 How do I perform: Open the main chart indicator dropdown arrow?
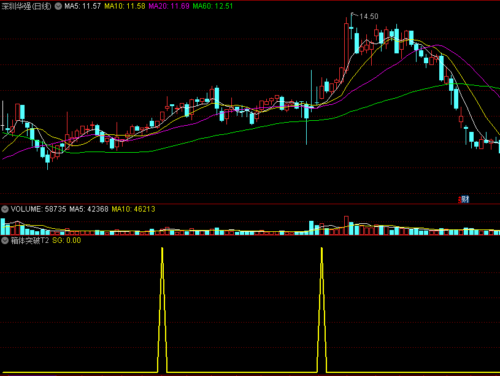[58, 6]
